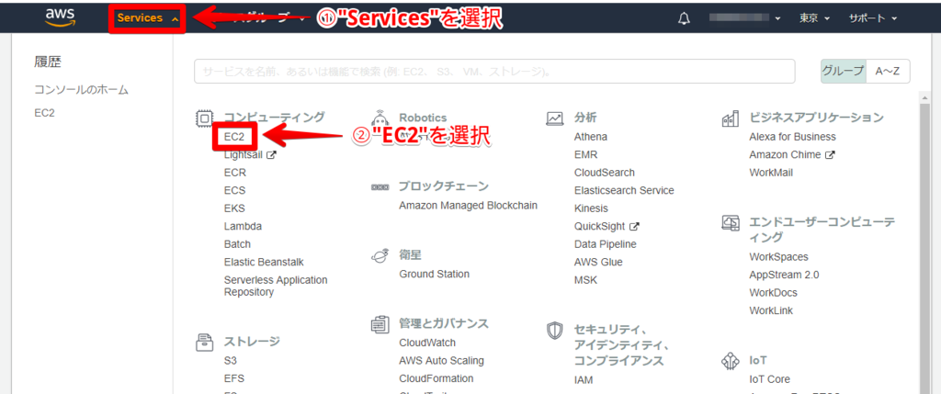Screen dimensions: 941x394
Task: Open CloudSearch
Action: pos(605,173)
